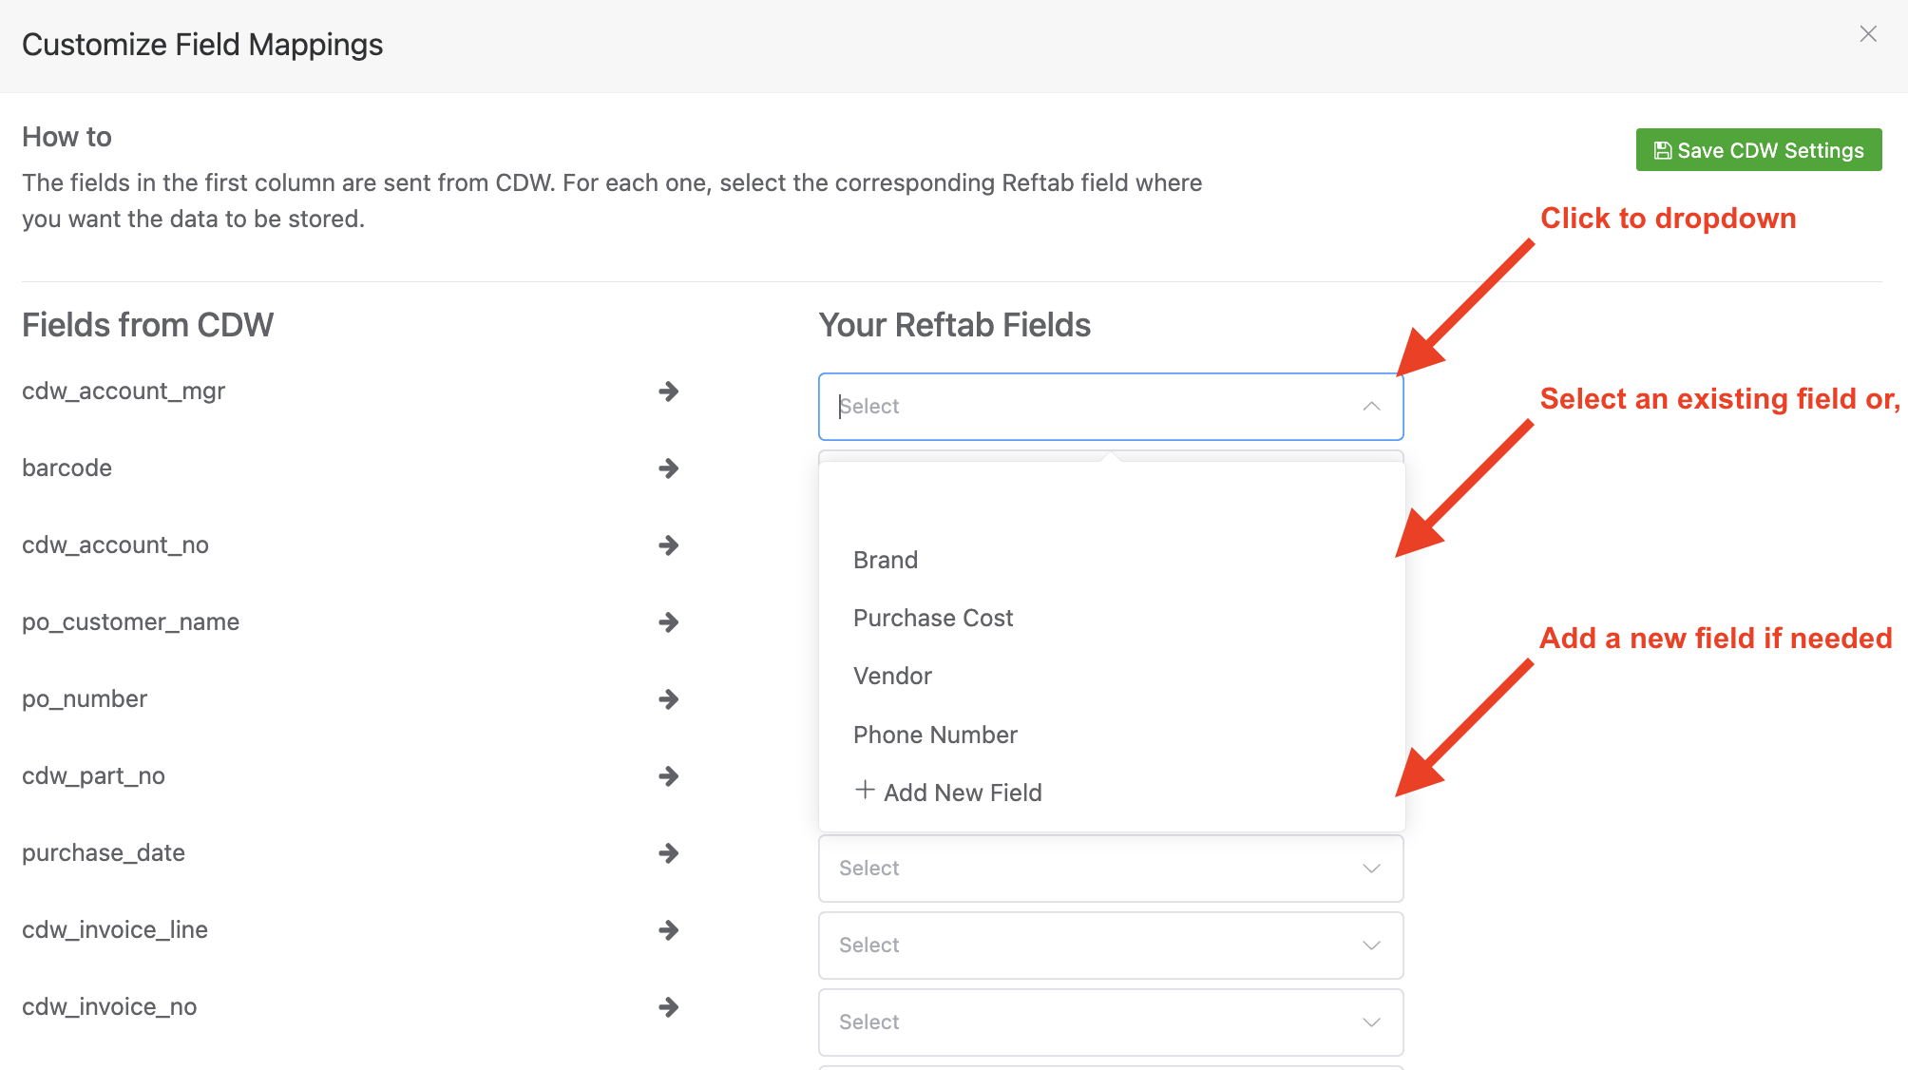The height and width of the screenshot is (1070, 1908).
Task: Click the arrow beside cdw_account_no
Action: [x=669, y=545]
